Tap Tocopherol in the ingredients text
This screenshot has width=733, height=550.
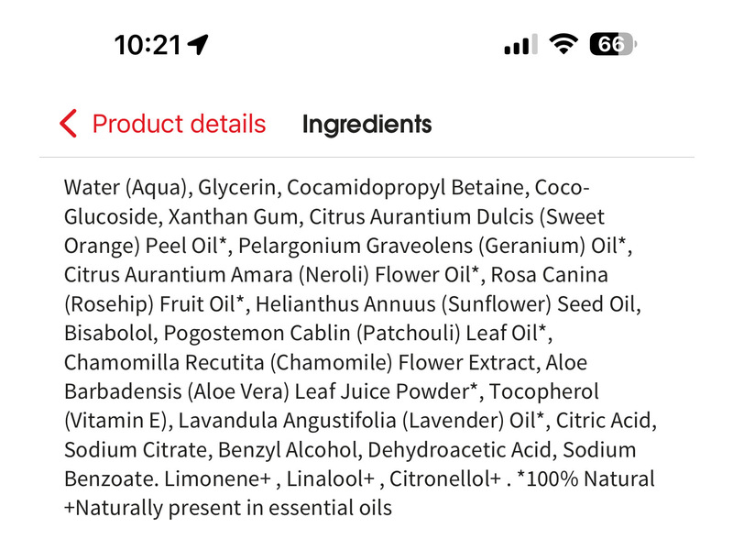coord(544,391)
